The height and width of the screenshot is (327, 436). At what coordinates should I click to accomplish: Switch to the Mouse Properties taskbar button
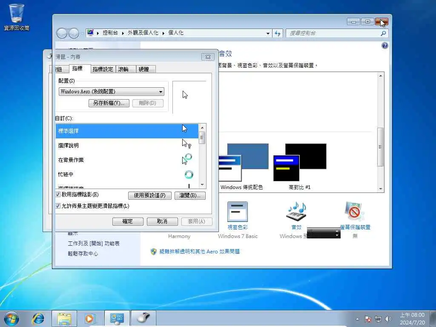143,318
